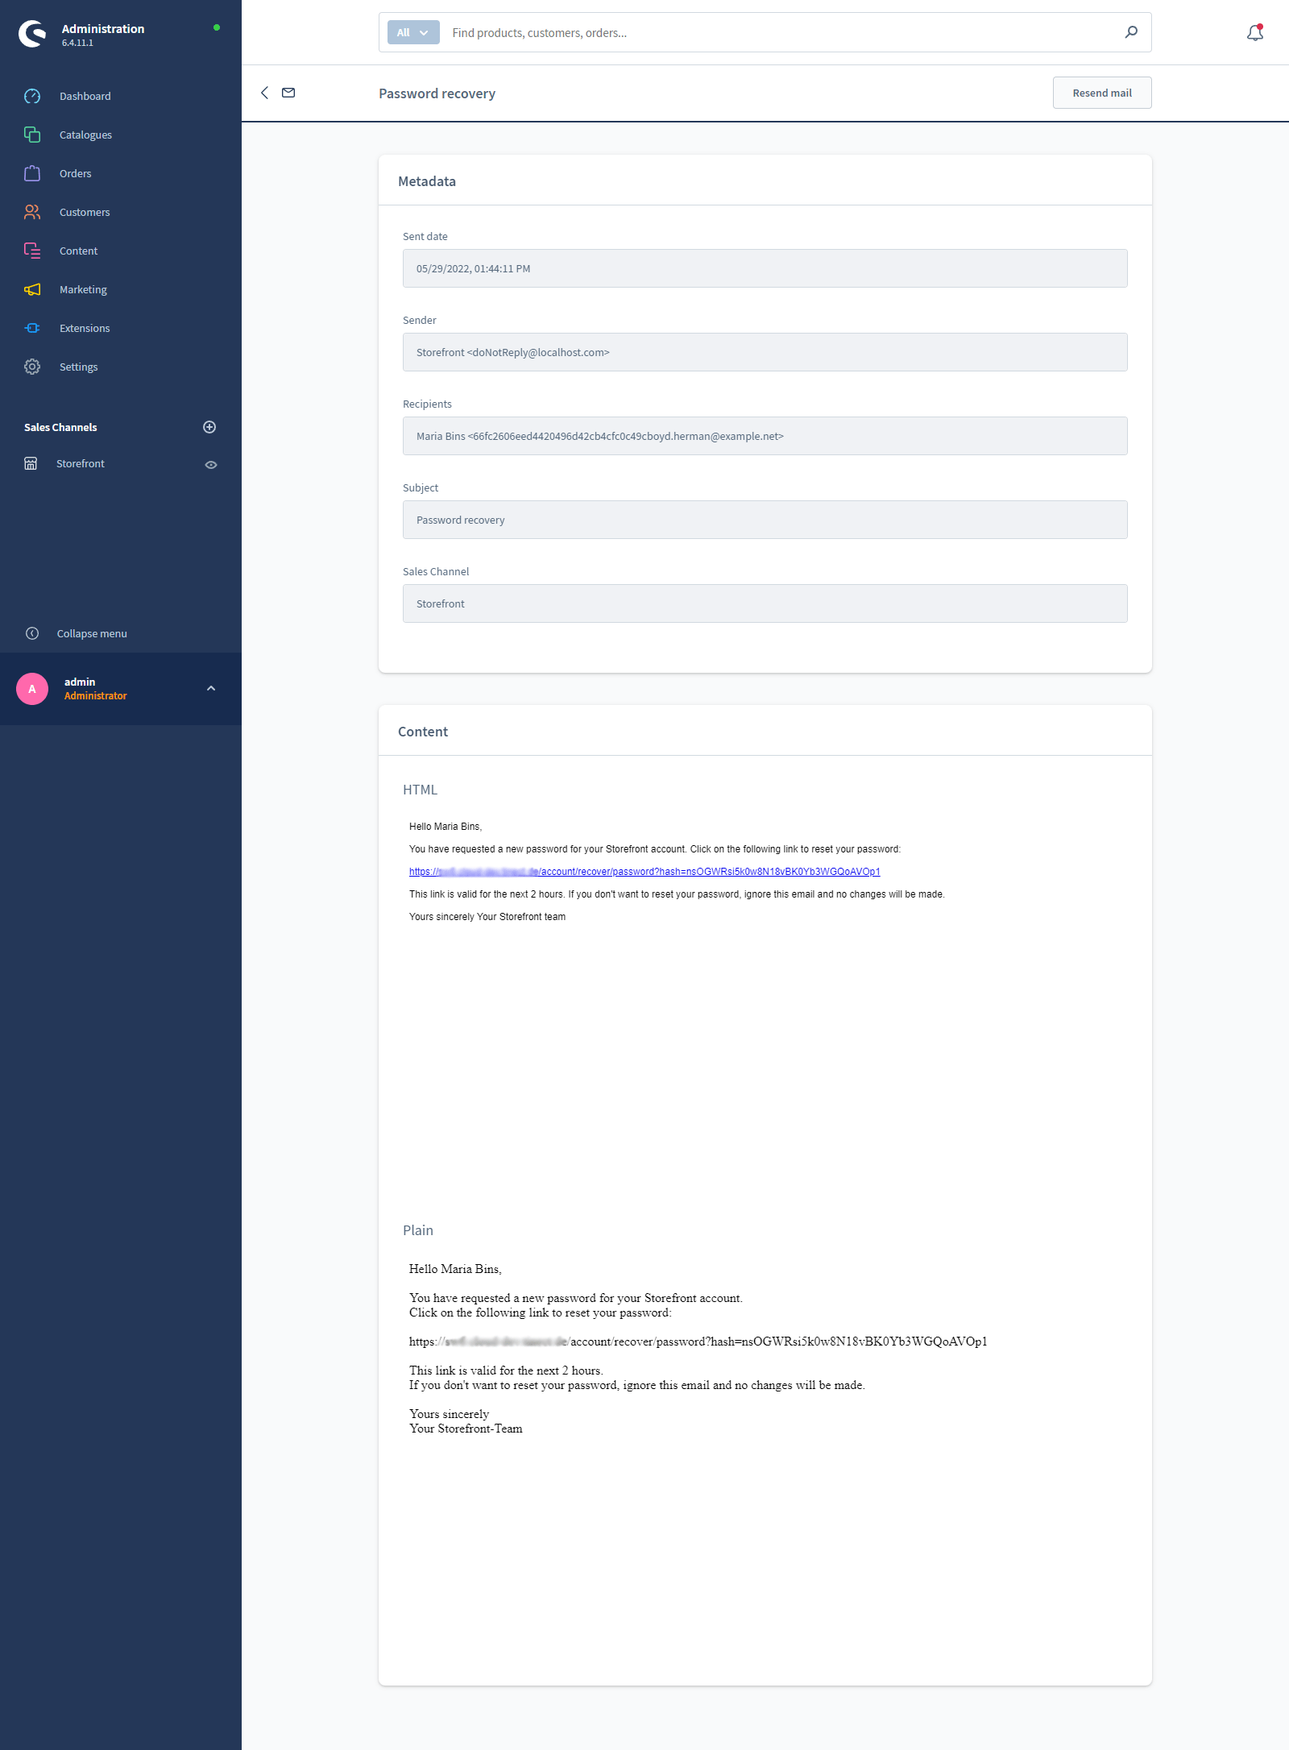The height and width of the screenshot is (1750, 1289).
Task: Click 'Hello Maria Bins,' in Plain section
Action: point(455,1269)
